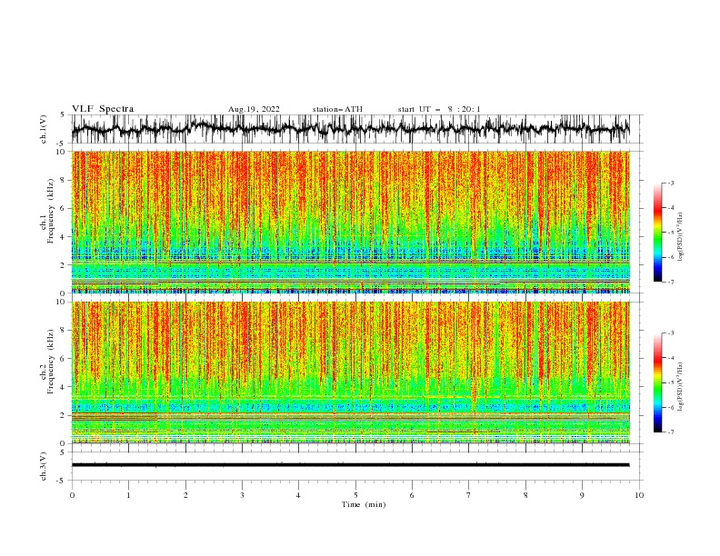
Task: Click the ch.1 voltage waveform trace
Action: [x=350, y=129]
